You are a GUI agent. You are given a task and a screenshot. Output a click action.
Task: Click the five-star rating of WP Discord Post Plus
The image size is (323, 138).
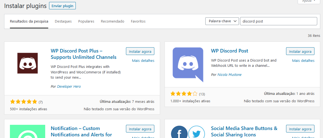coord(23,101)
